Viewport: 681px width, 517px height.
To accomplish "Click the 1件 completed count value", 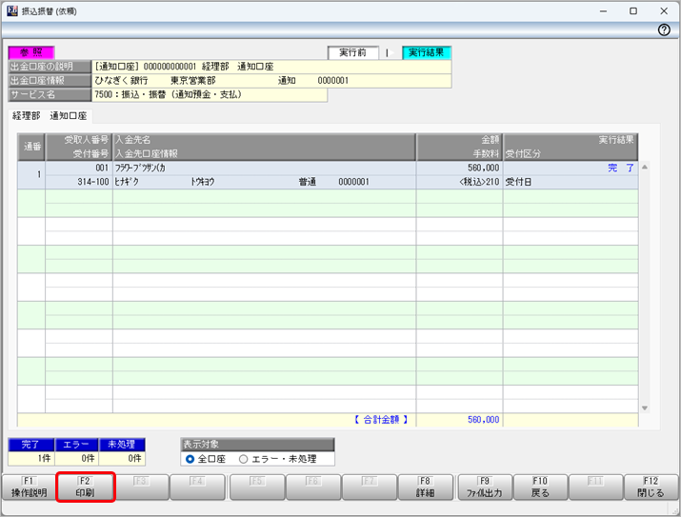I will [x=31, y=458].
